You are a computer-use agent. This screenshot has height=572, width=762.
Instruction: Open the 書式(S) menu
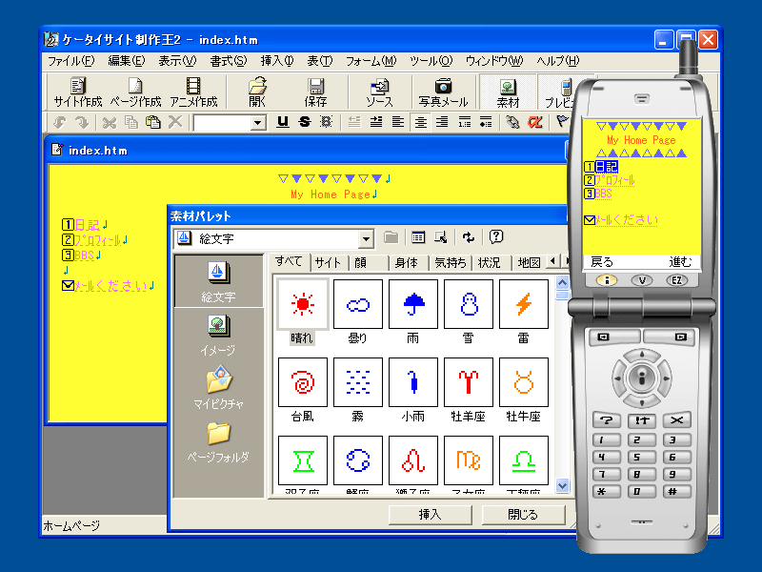click(229, 61)
